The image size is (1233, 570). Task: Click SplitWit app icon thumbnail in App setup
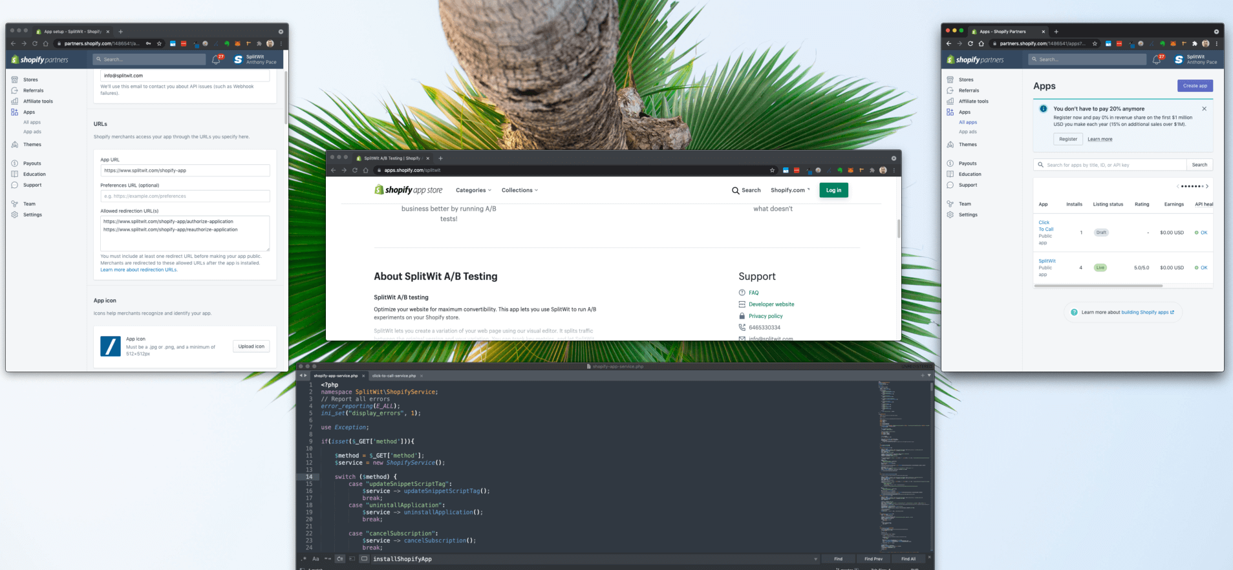(111, 346)
